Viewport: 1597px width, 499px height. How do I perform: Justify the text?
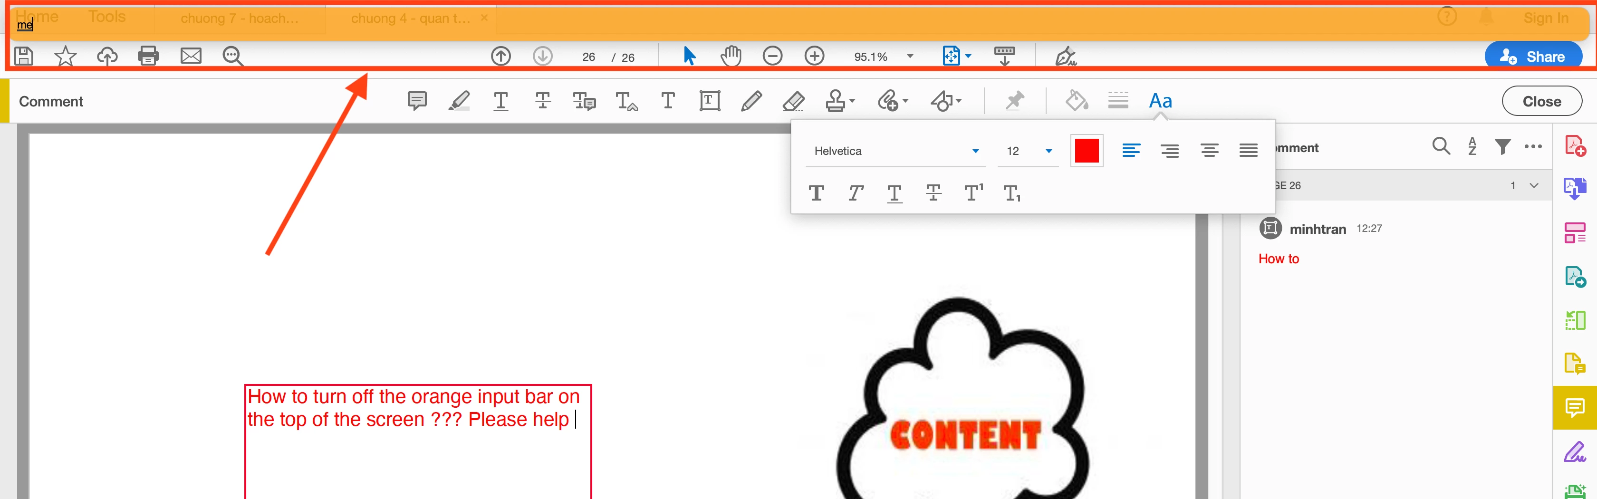[1249, 151]
